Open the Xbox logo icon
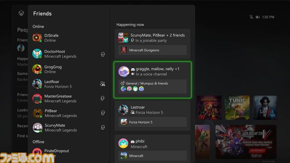290x163 pixels. (21, 13)
